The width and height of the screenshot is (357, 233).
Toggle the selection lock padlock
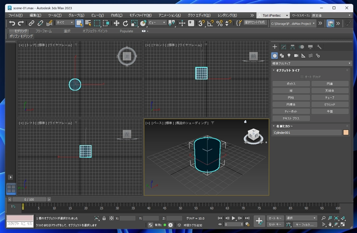(x=104, y=218)
